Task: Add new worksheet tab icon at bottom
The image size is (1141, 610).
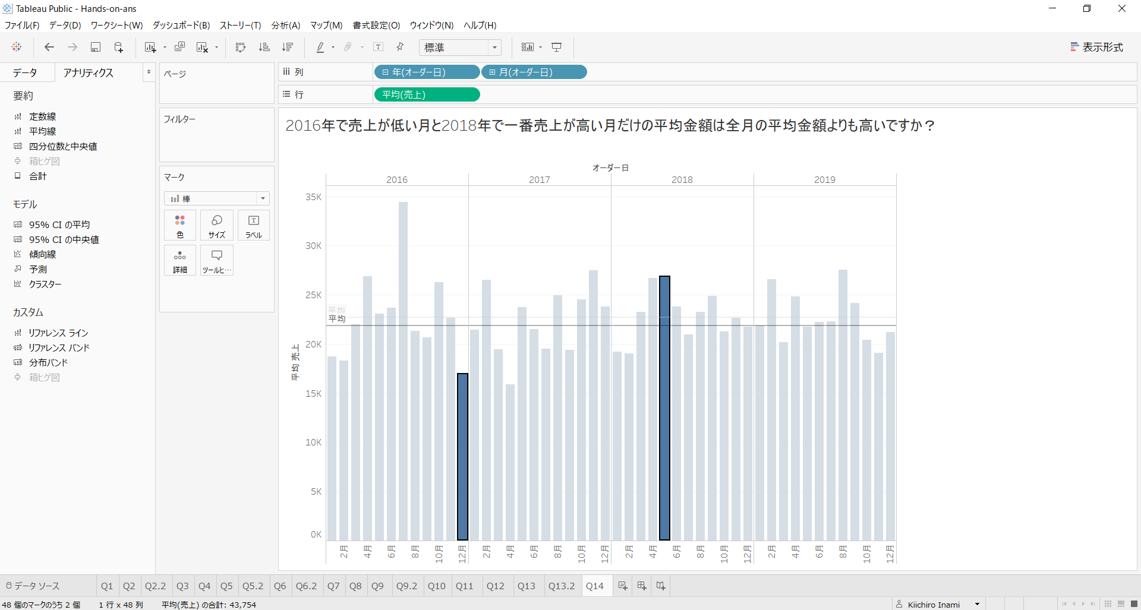Action: (x=623, y=586)
